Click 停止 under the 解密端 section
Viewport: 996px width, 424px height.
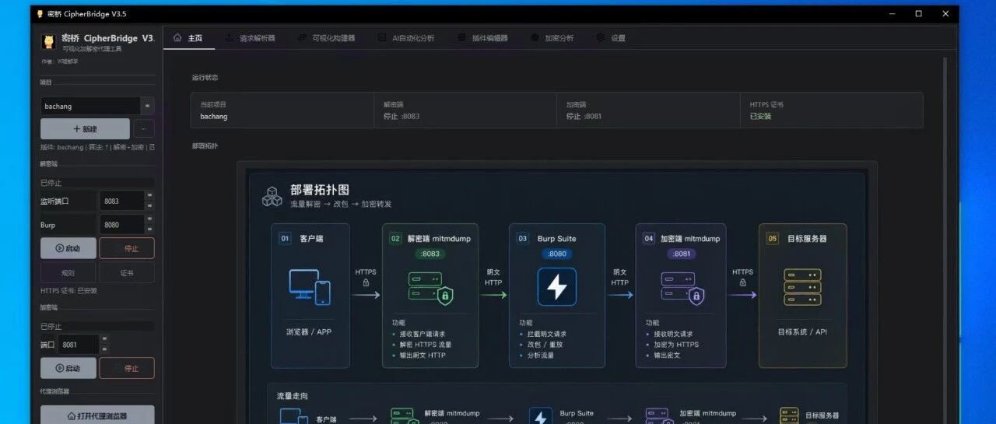[127, 248]
